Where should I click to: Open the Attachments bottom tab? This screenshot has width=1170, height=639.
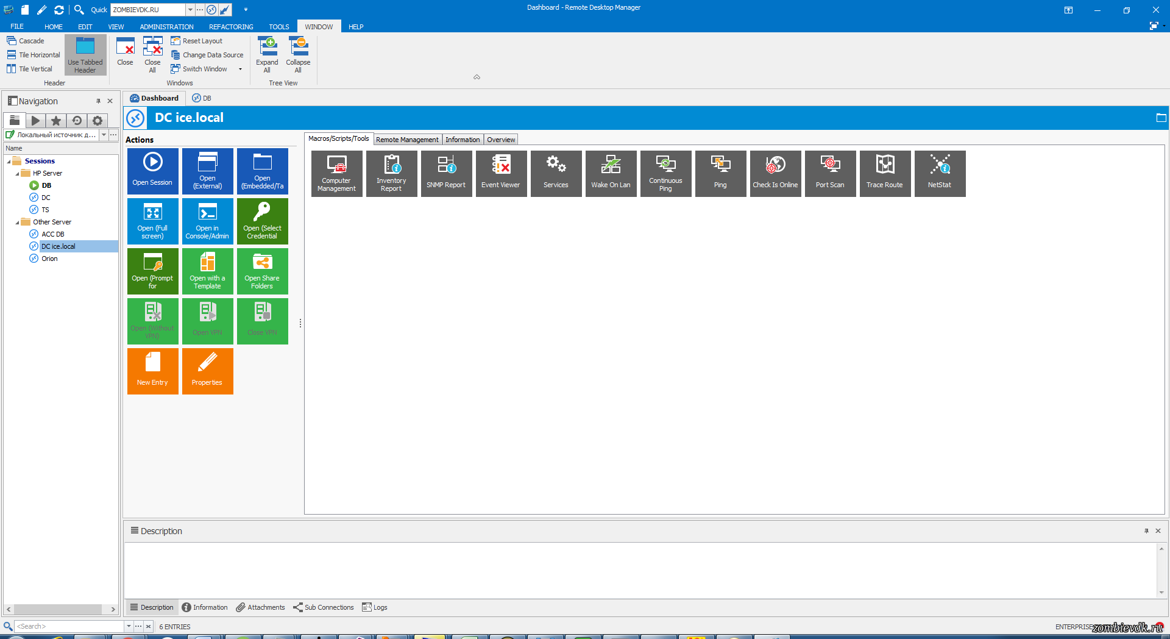point(261,607)
